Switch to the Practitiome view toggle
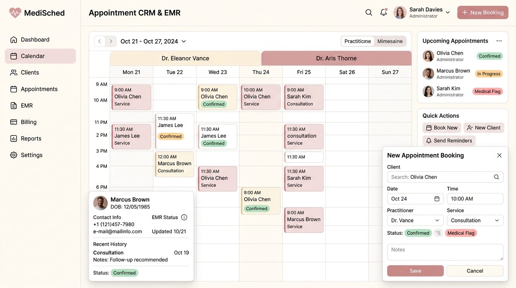The width and height of the screenshot is (516, 288). click(x=358, y=41)
